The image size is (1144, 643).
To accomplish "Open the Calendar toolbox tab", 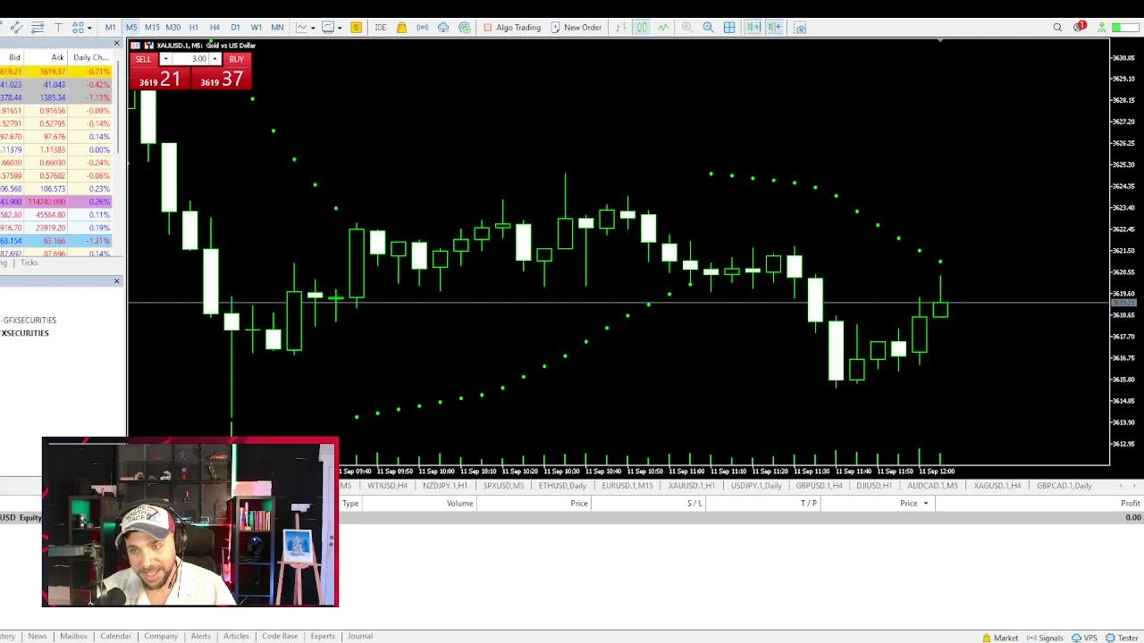I will pyautogui.click(x=115, y=636).
